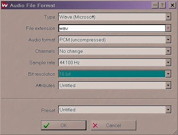178x135 pixels.
Task: Click the green checkmark on OK
Action: 47,125
